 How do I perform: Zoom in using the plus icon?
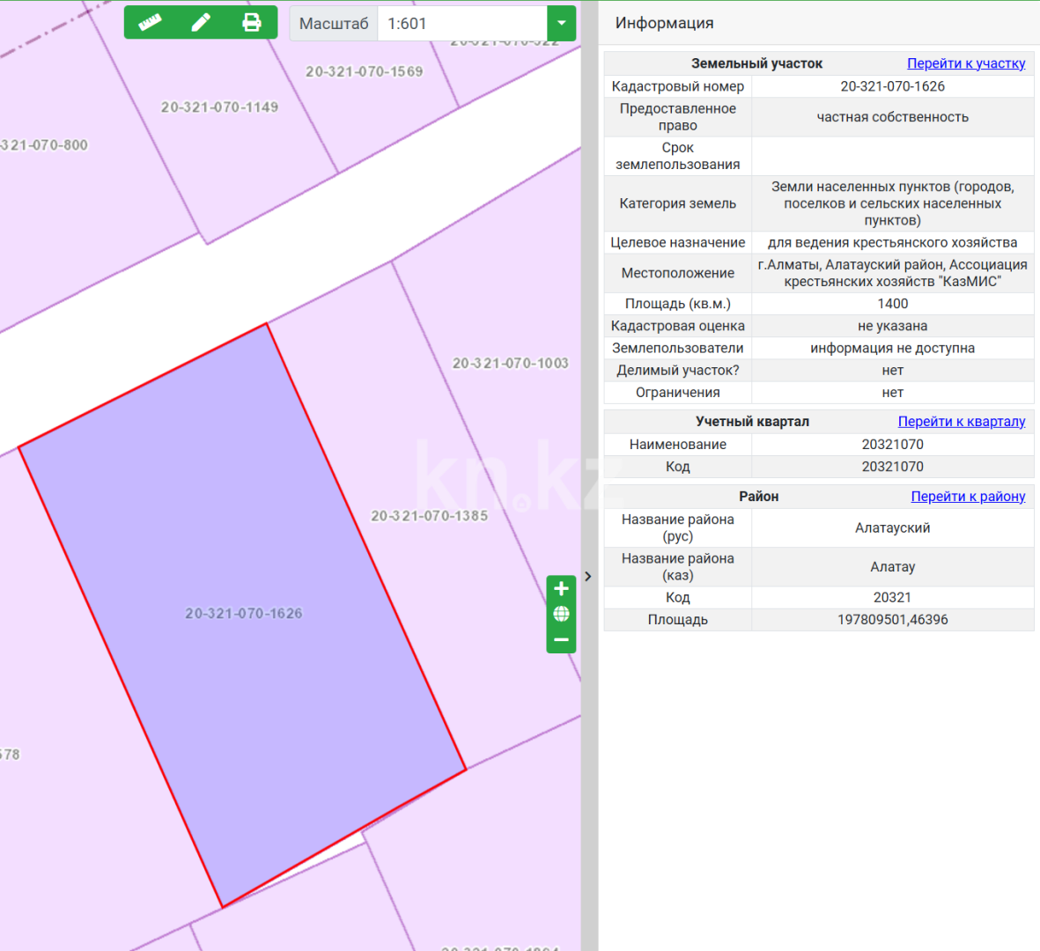click(x=561, y=588)
